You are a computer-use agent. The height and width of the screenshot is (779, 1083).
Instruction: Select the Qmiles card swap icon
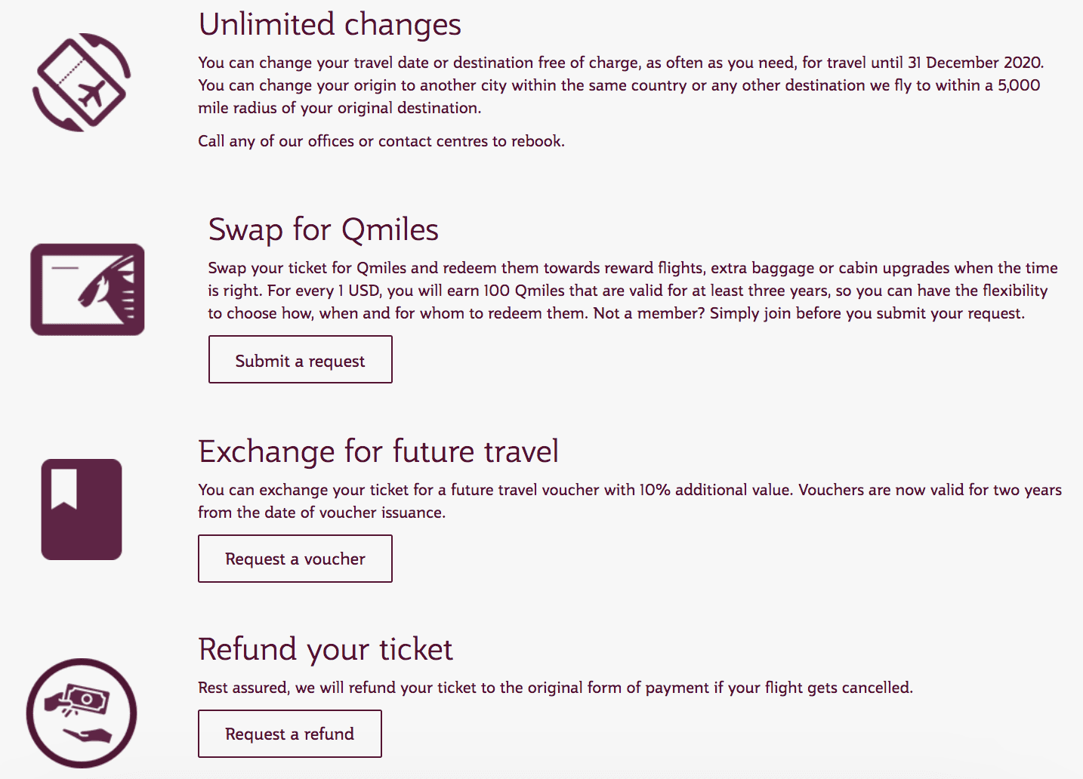pos(87,289)
